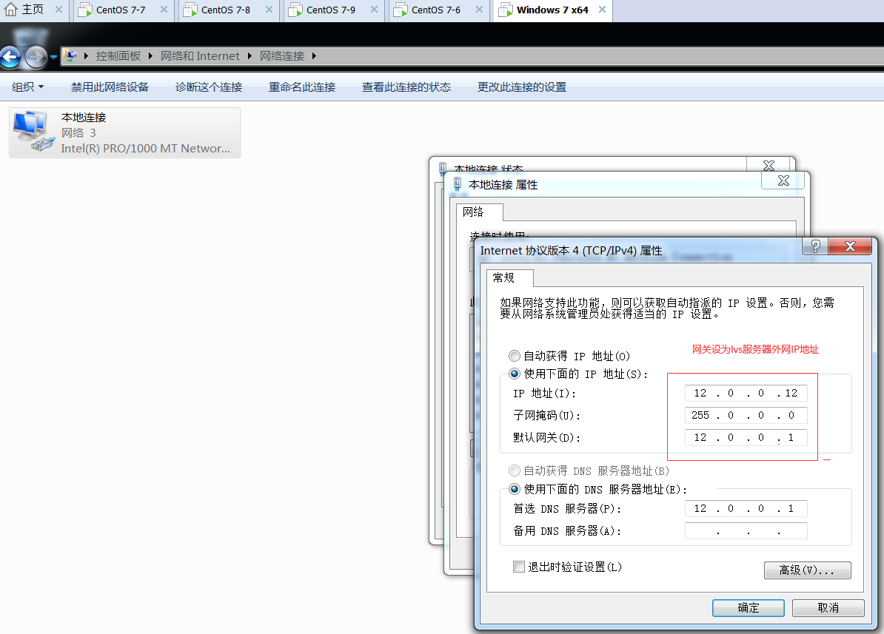Click the Explorer forward arrow button
Screen dimensions: 884x634
[36, 57]
